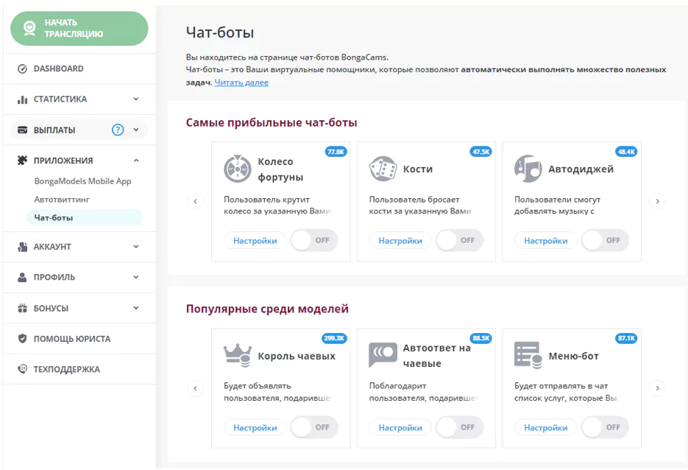Click the Автодиджей music note icon

point(528,169)
